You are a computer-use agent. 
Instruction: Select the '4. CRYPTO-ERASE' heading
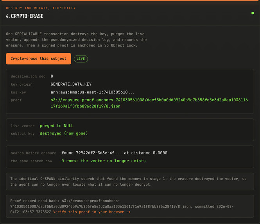(25, 16)
